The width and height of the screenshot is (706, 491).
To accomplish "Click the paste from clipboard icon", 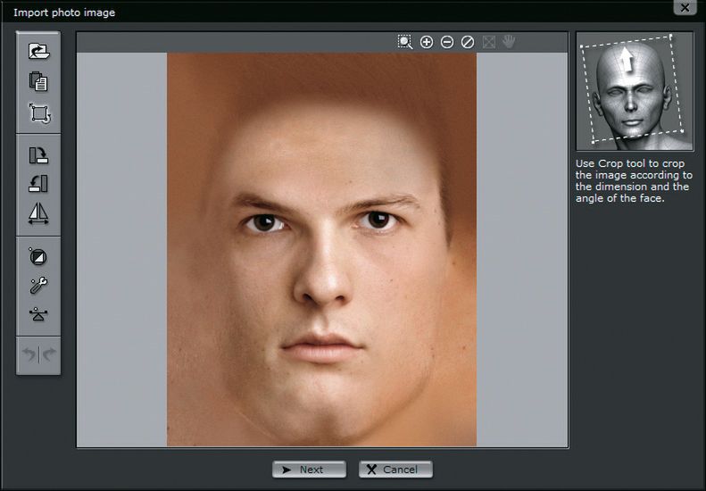I will click(38, 82).
